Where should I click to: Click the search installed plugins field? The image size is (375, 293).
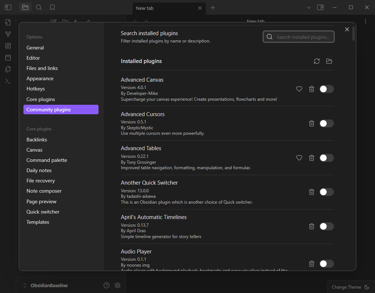(x=298, y=37)
